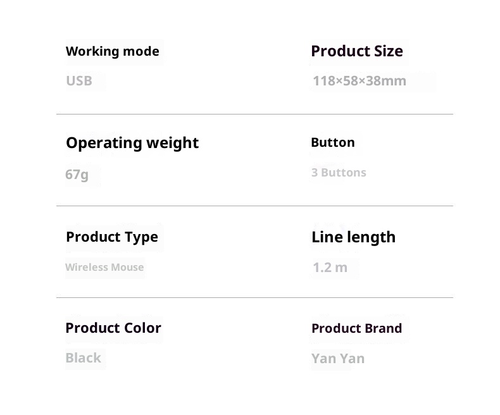Select the 67g weight value
Viewport: 500px width, 415px height.
(77, 175)
